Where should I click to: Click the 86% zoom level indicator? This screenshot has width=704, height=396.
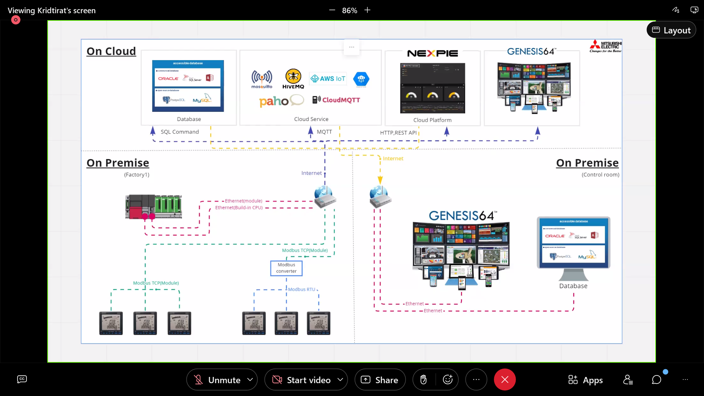[x=349, y=10]
